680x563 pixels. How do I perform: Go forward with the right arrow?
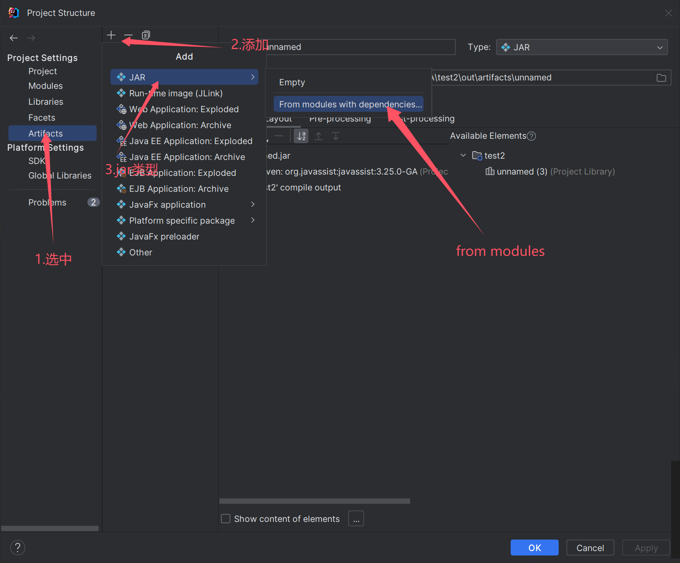point(31,38)
